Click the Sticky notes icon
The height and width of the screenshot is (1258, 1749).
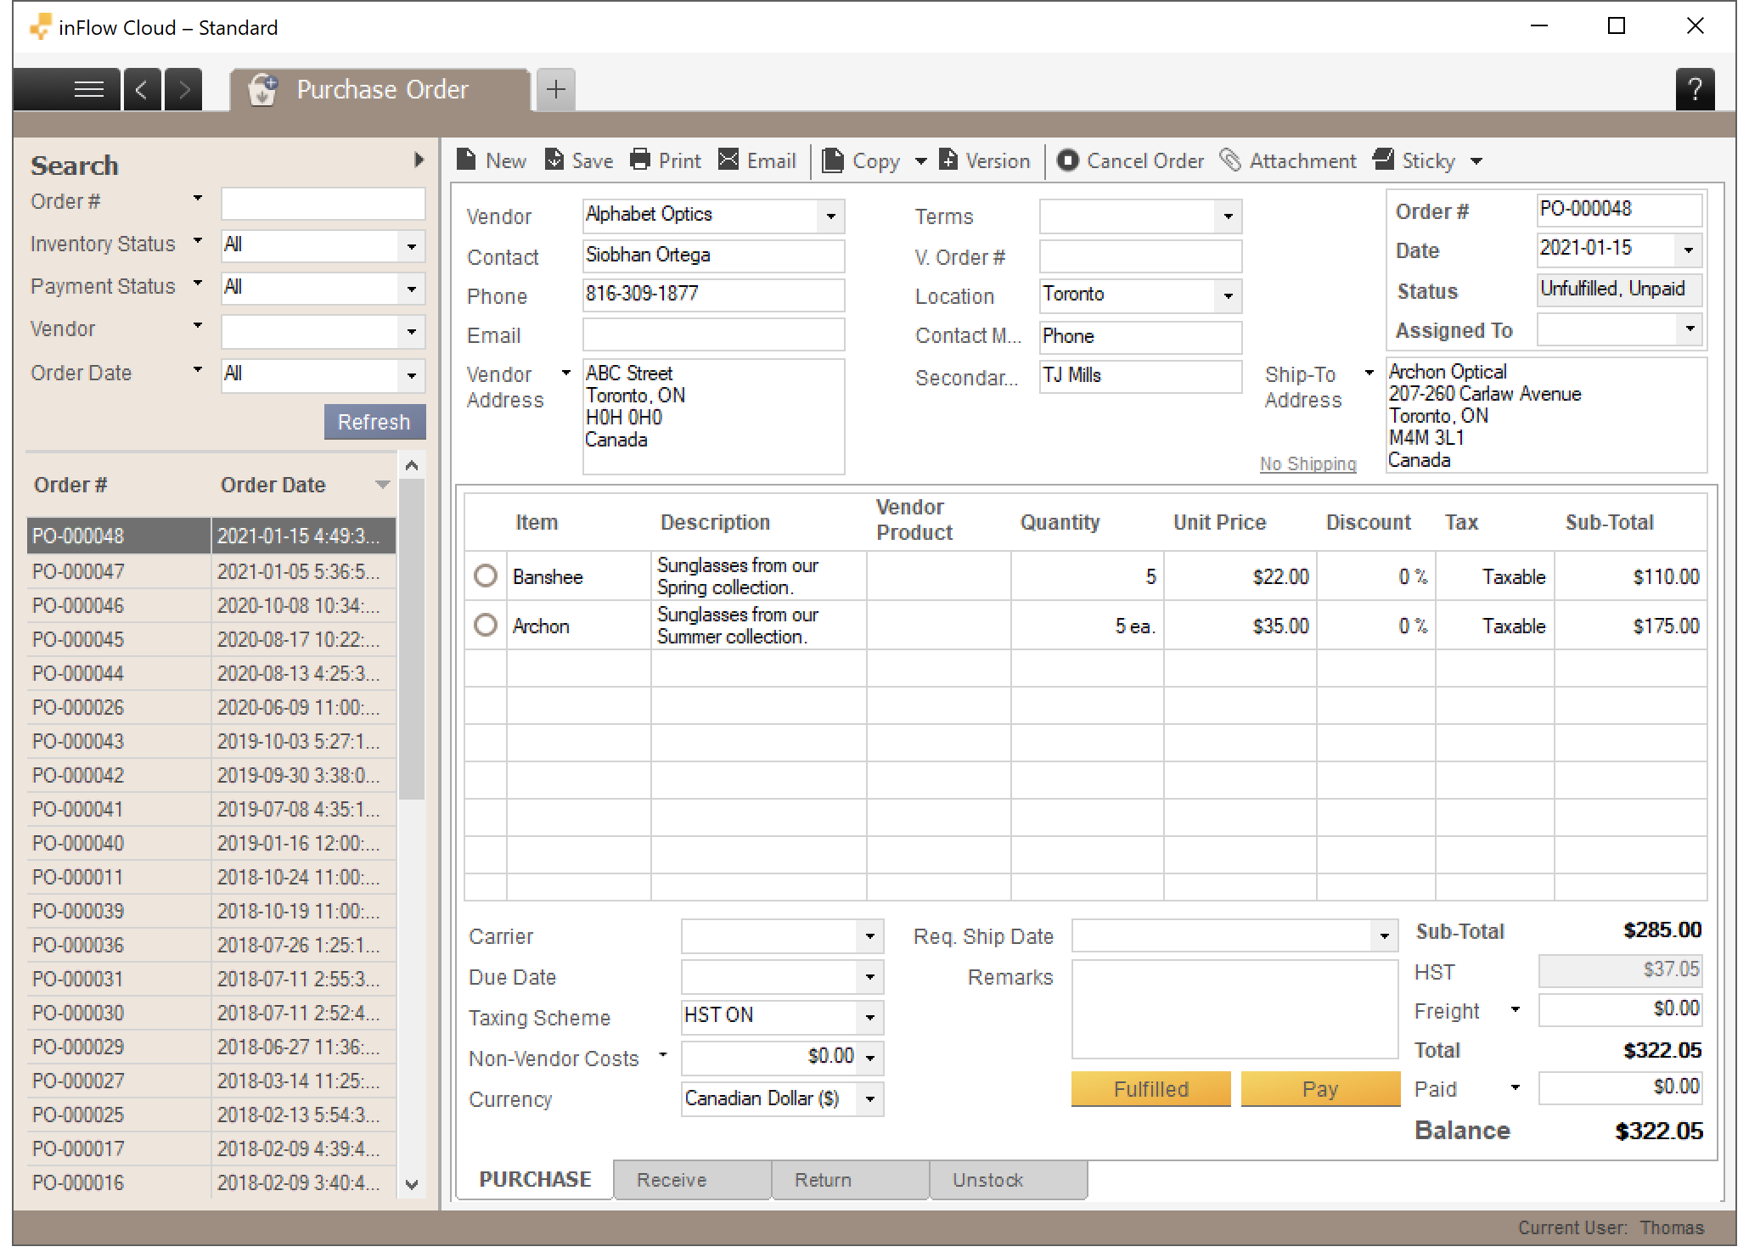1385,160
